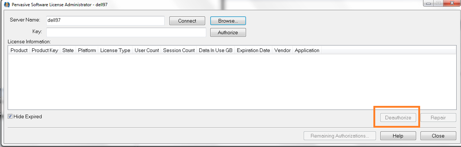Select the Session Count column header
Viewport: 461px width, 147px height.
pos(179,51)
